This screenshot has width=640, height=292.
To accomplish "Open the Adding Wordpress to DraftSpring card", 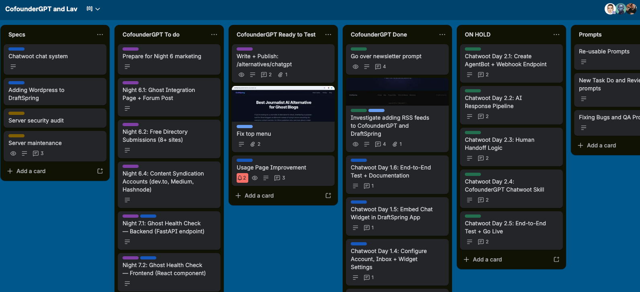I will pos(55,92).
